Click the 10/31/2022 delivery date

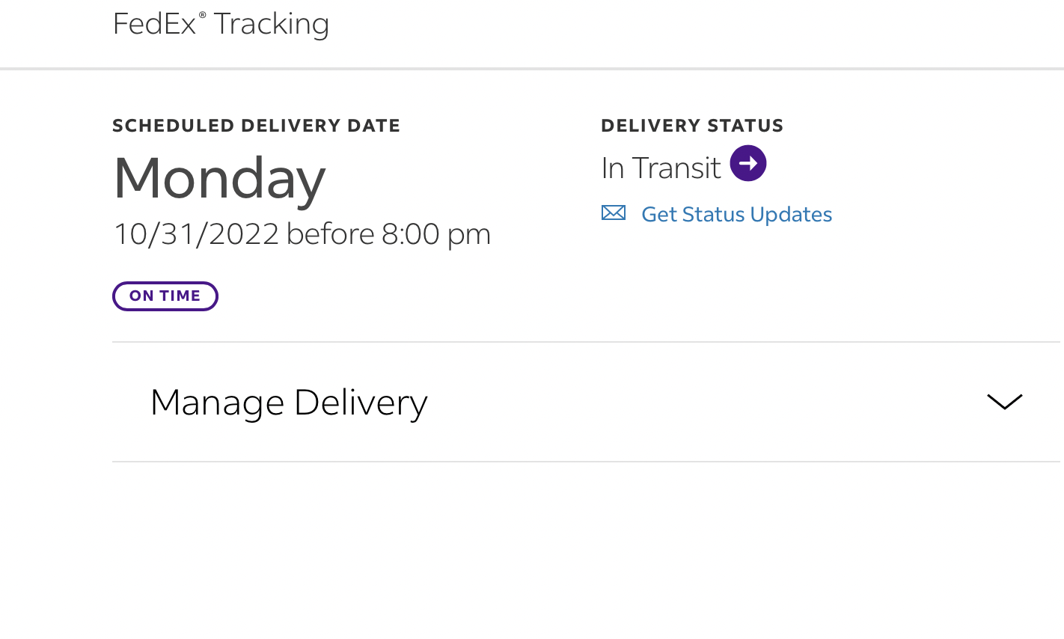196,234
